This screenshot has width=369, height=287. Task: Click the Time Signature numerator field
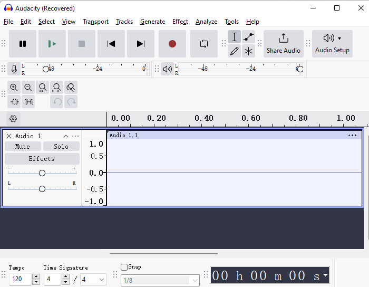[x=53, y=279]
